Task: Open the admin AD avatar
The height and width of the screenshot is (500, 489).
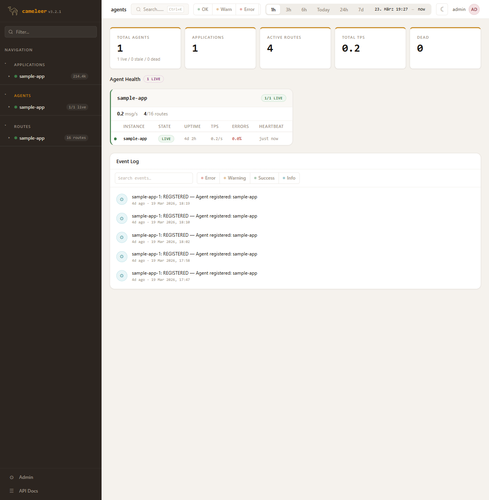Action: 474,9
